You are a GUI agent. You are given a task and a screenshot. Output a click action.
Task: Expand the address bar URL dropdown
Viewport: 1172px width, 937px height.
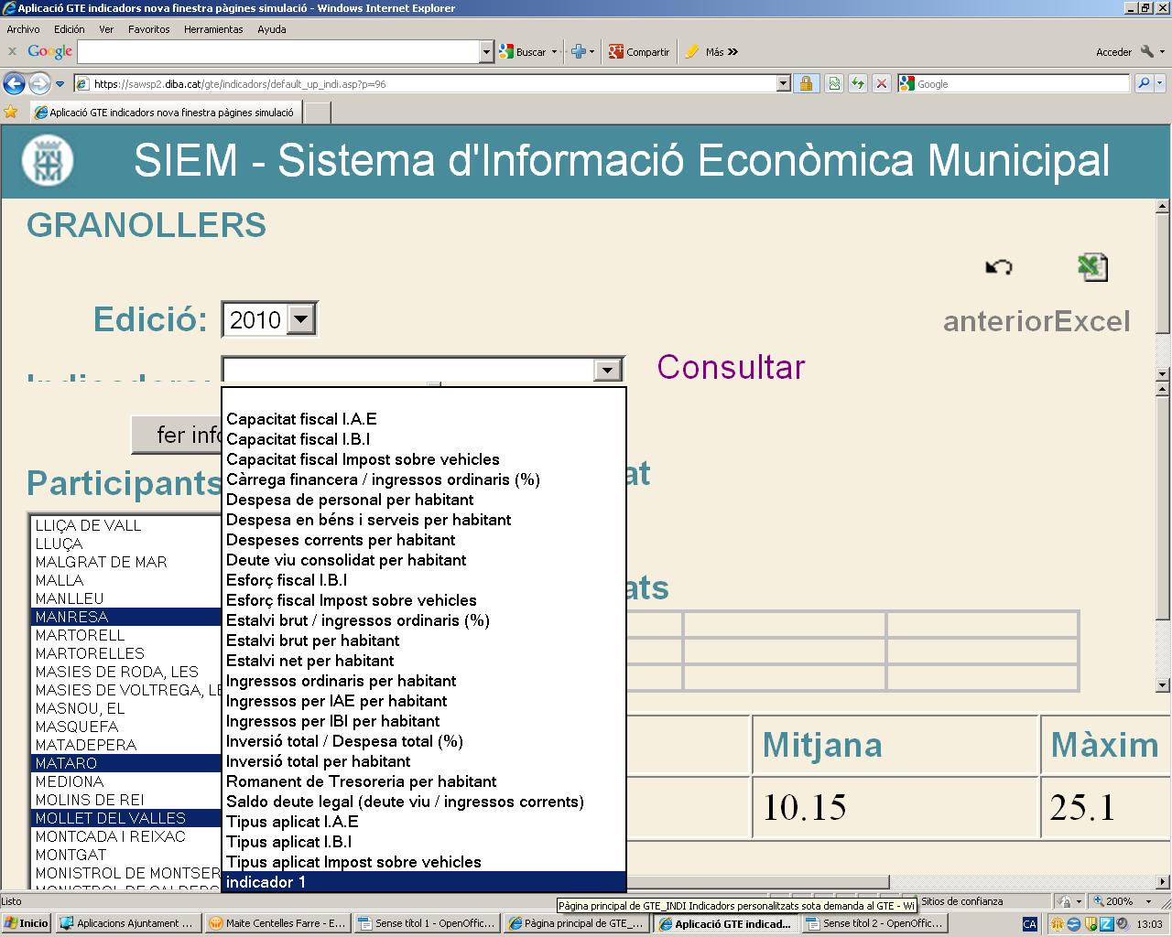(x=783, y=84)
